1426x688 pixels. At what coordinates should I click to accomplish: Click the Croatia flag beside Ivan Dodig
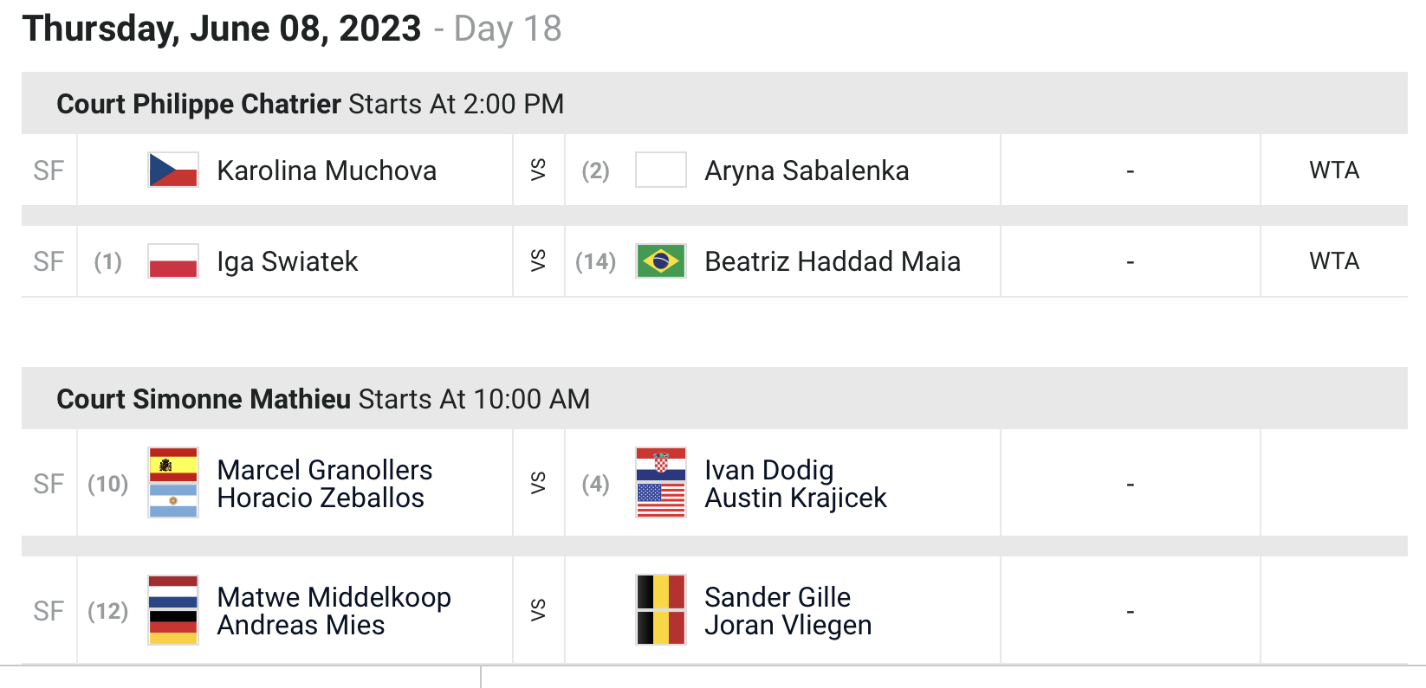661,465
